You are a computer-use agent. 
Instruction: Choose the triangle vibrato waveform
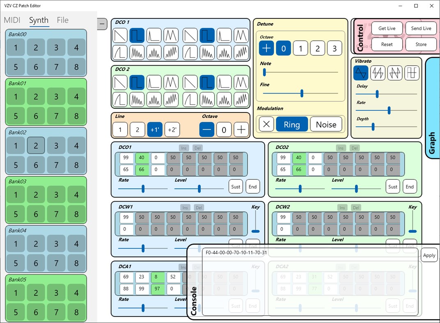pos(361,73)
